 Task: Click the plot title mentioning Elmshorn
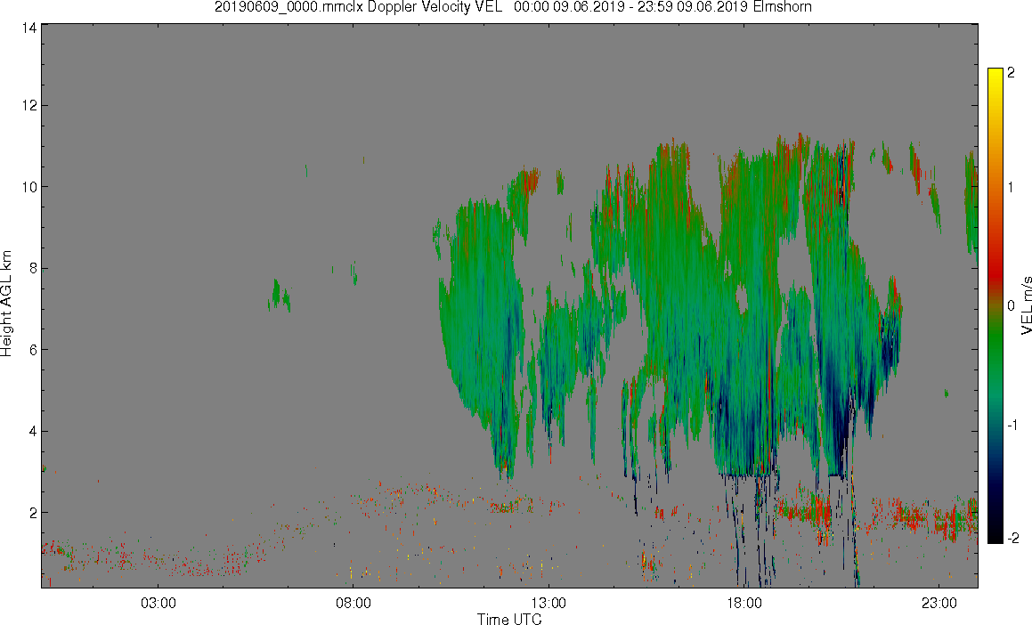point(513,7)
